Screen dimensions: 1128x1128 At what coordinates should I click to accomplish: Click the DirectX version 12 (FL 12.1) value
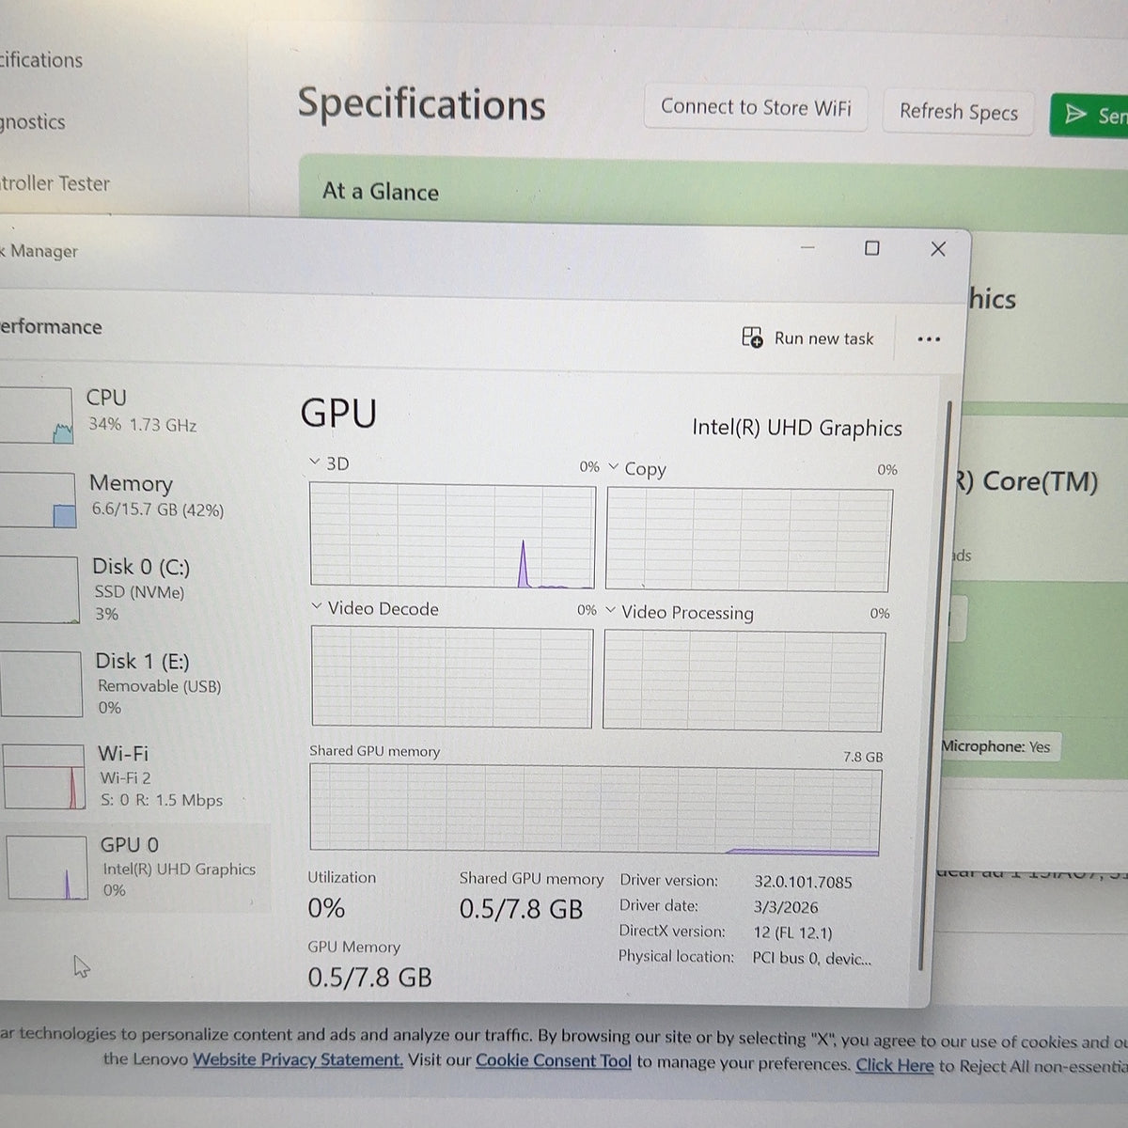click(x=792, y=932)
